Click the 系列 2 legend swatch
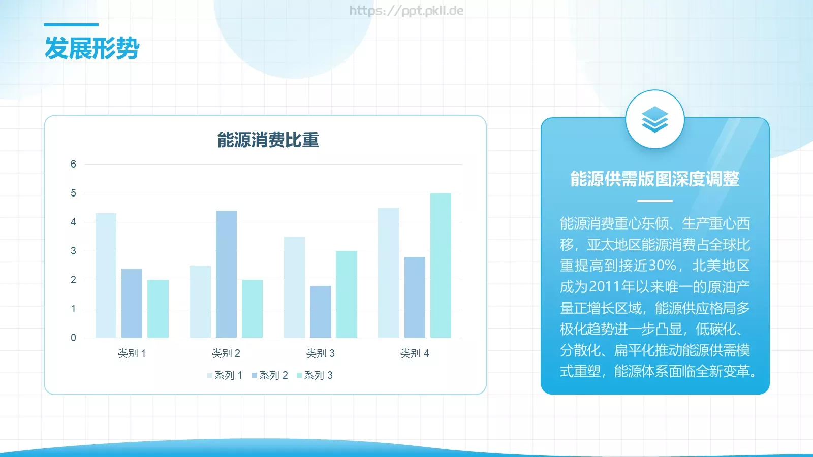The height and width of the screenshot is (457, 813). click(x=255, y=375)
